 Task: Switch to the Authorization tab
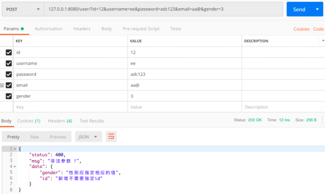pyautogui.click(x=48, y=29)
